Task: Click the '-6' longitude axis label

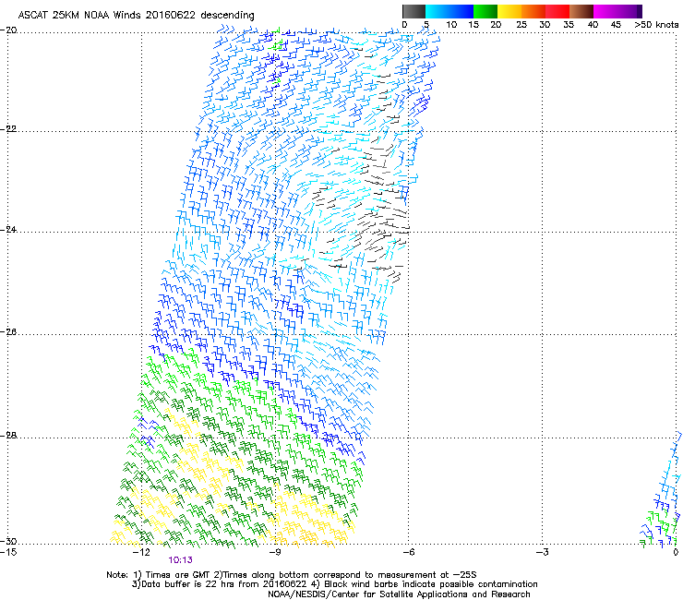Action: point(408,552)
